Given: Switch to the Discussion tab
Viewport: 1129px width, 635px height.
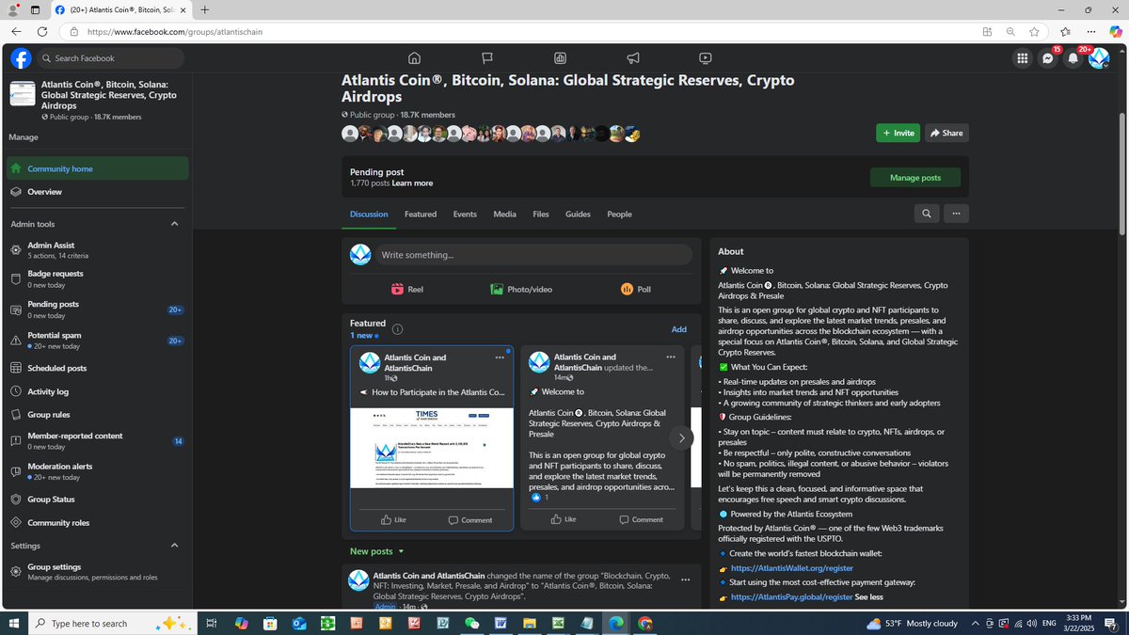Looking at the screenshot, I should [369, 214].
